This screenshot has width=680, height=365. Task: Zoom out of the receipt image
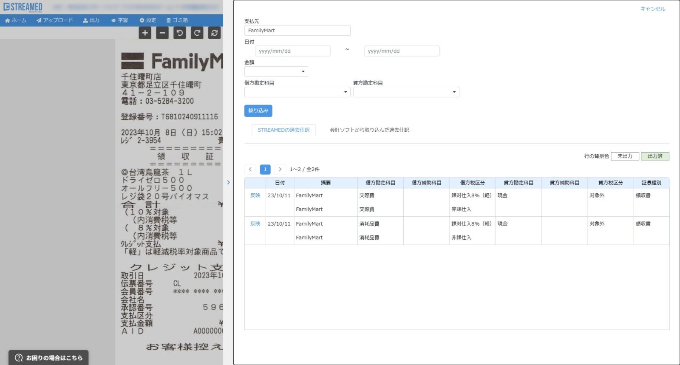click(162, 33)
